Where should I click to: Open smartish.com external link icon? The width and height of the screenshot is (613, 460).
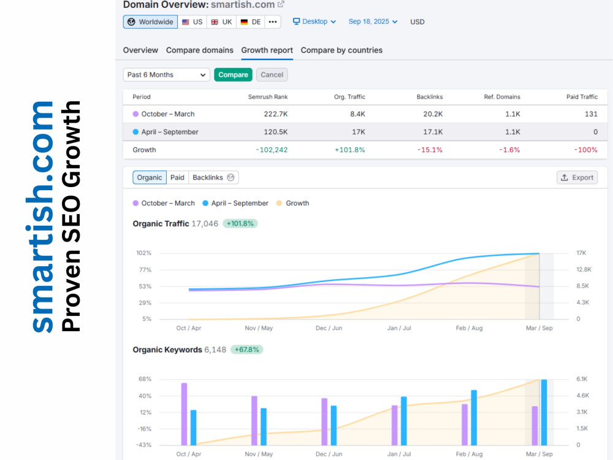(281, 4)
